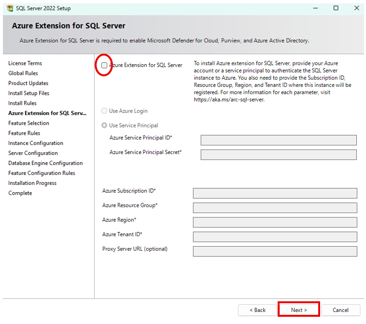Click the SQL Server Setup title bar icon
The image size is (366, 324).
click(10, 8)
